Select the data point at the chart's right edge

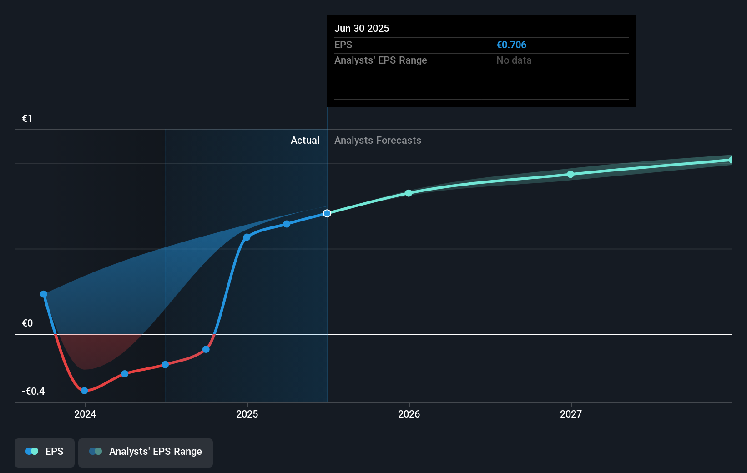(x=732, y=159)
